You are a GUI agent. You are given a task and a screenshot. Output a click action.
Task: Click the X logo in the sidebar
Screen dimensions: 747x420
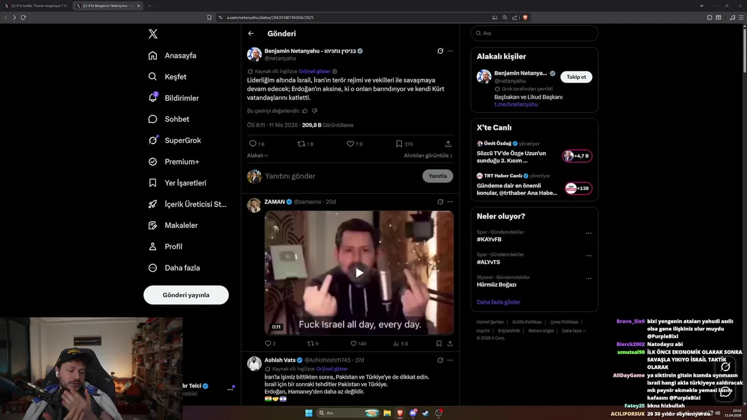click(153, 34)
